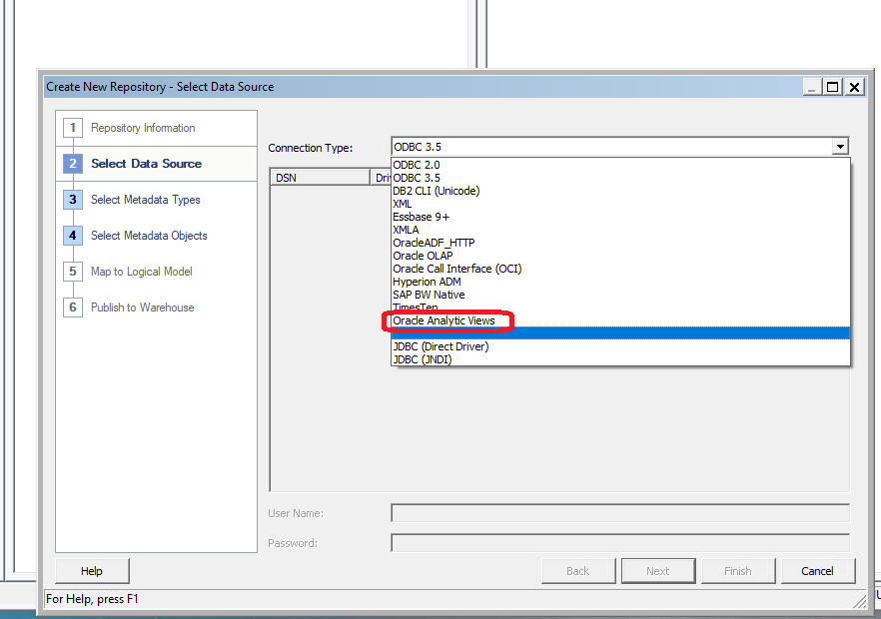Click the Connection Type label
Image resolution: width=881 pixels, height=619 pixels.
[310, 148]
